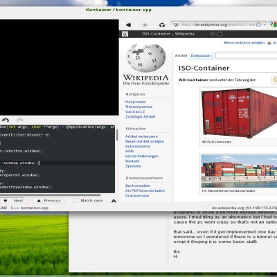Open the dropdown arrow next to the bookmark star
This screenshot has height=277, width=277.
[265, 25]
